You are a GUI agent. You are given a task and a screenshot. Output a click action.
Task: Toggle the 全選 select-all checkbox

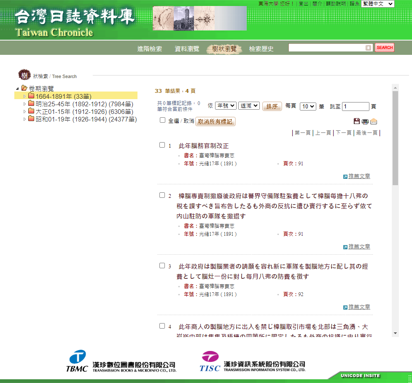point(163,120)
